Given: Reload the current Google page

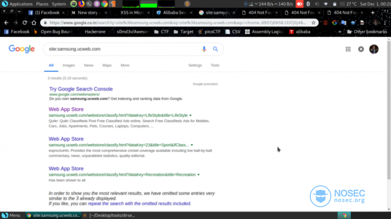Looking at the screenshot, I should tap(24, 23).
